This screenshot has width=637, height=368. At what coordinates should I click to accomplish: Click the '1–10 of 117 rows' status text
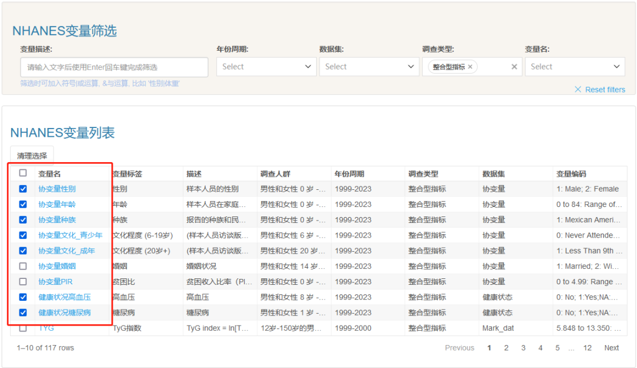pyautogui.click(x=45, y=348)
